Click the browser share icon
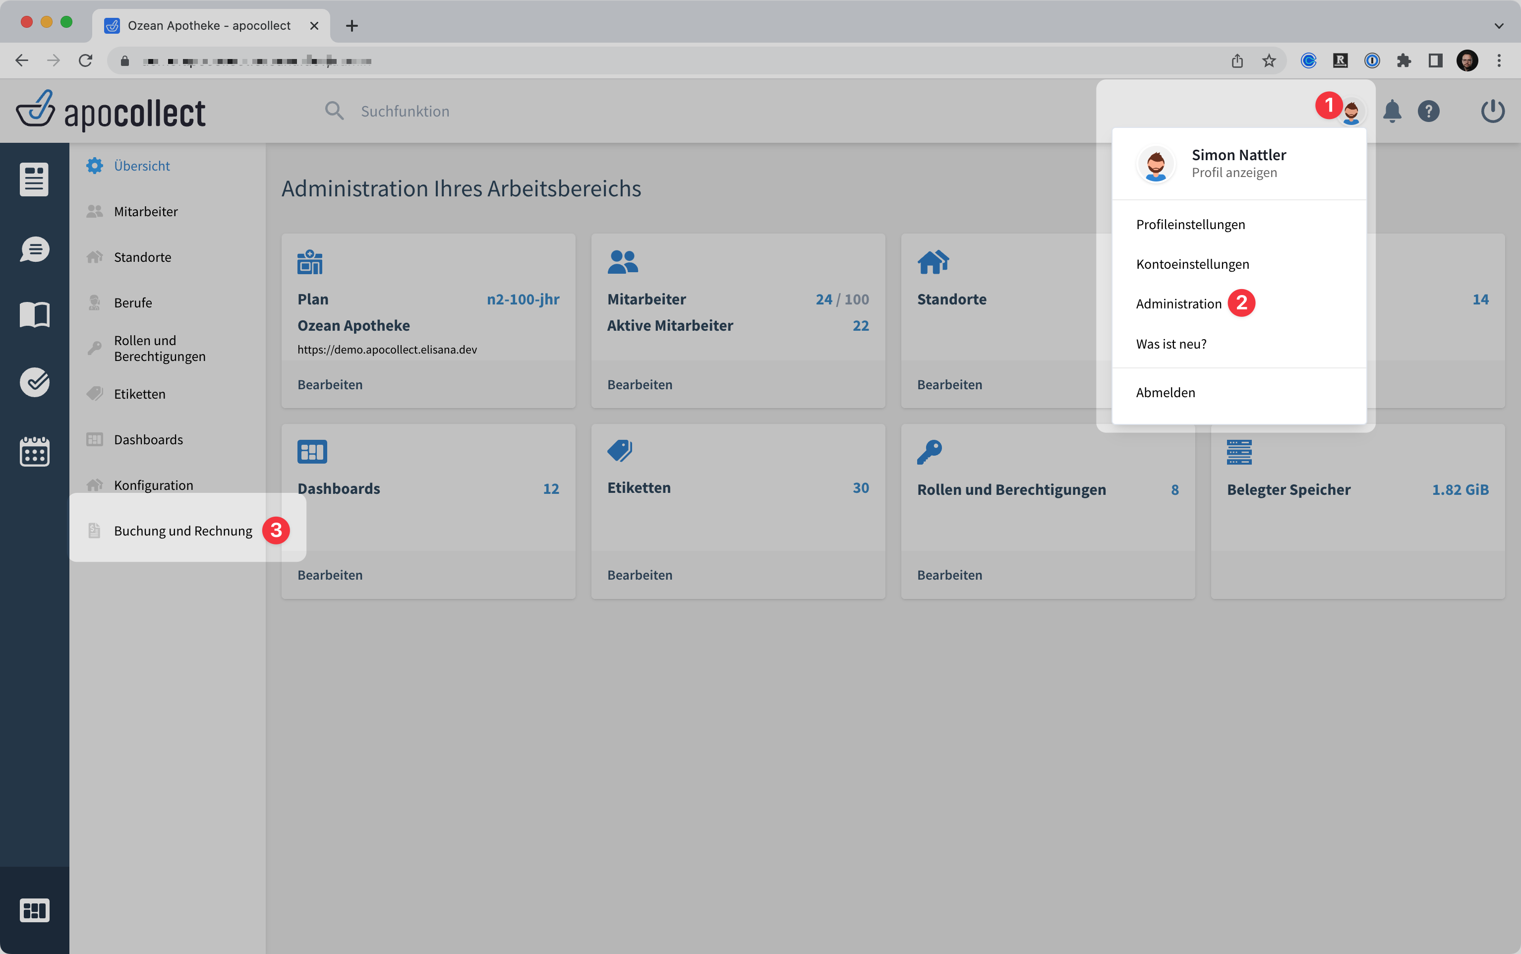This screenshot has height=954, width=1521. coord(1237,60)
